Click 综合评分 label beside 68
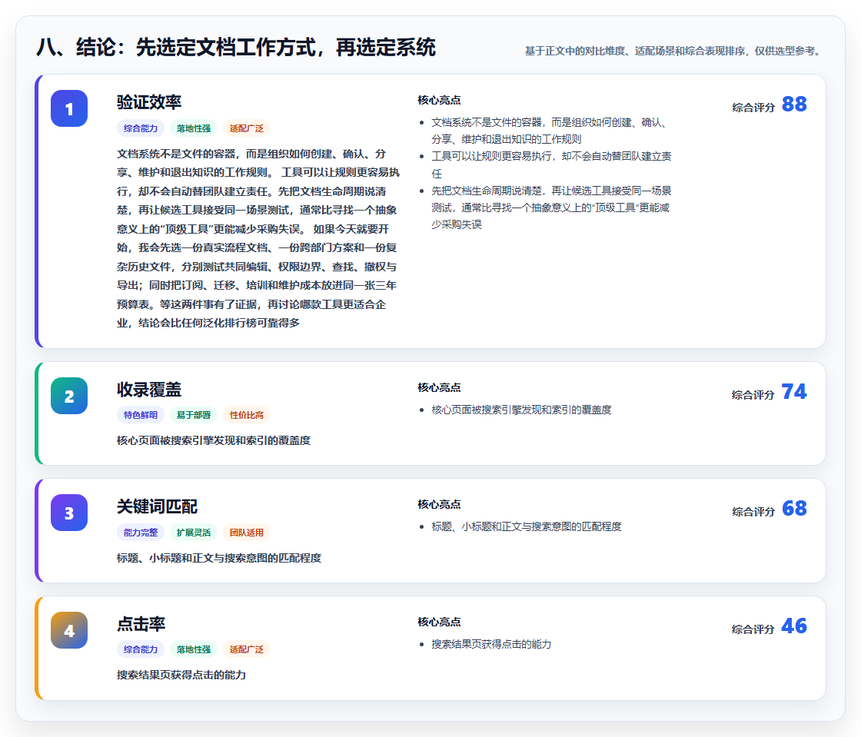861x737 pixels. point(753,512)
